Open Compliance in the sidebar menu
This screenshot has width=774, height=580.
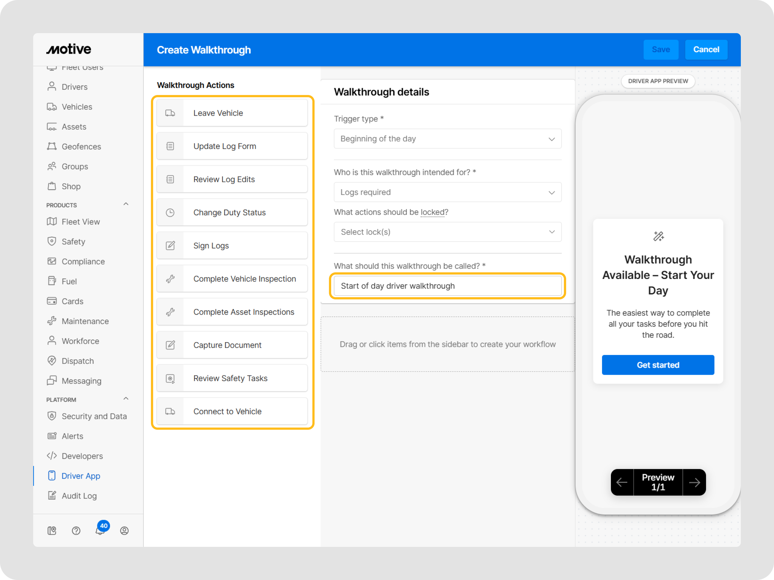pos(83,262)
